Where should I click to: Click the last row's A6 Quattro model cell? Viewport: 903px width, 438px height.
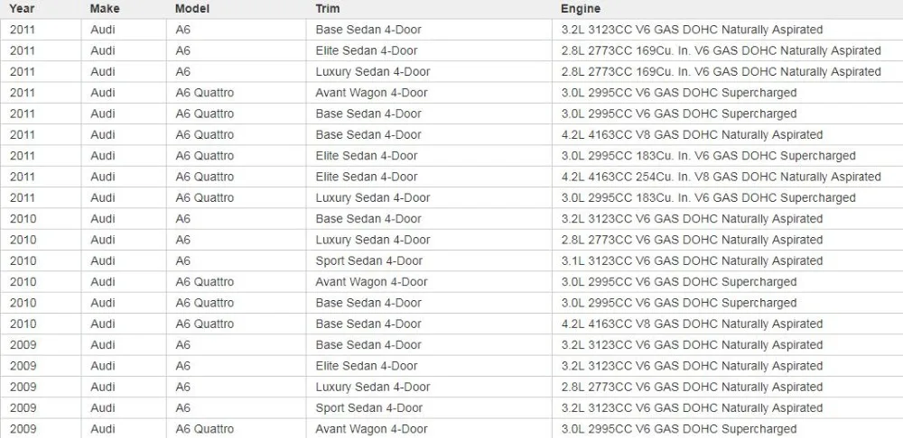[x=236, y=429]
